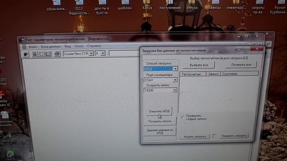The height and width of the screenshot is (161, 287).
Task: Click the second toolbar icon, beside the first
Action: 35,54
